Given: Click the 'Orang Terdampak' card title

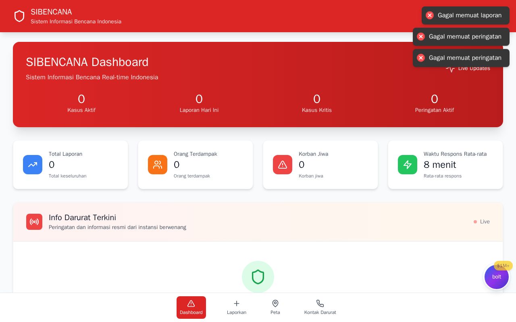Looking at the screenshot, I should click(195, 154).
